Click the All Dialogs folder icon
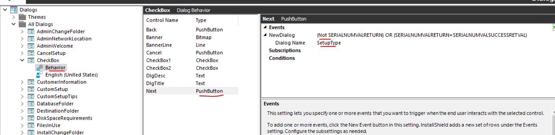Viewport: 555px width, 135px height. [x=23, y=24]
